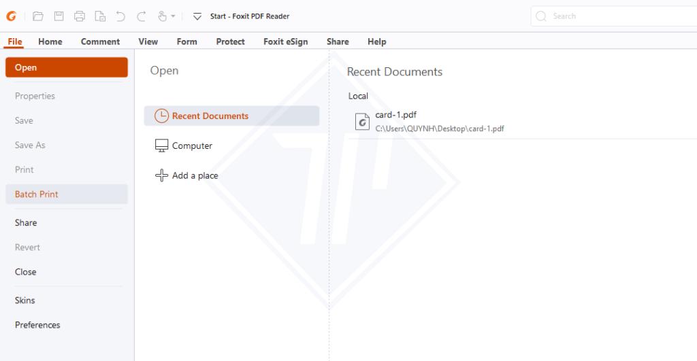Click the save disk icon in title bar
Screen dimensions: 697x361
59,16
